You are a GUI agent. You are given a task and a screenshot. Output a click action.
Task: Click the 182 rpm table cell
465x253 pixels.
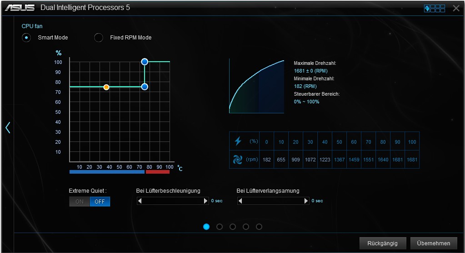tap(267, 160)
